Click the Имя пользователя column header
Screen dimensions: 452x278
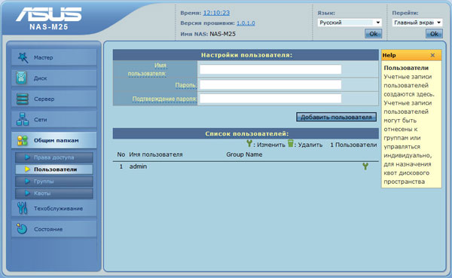[156, 154]
